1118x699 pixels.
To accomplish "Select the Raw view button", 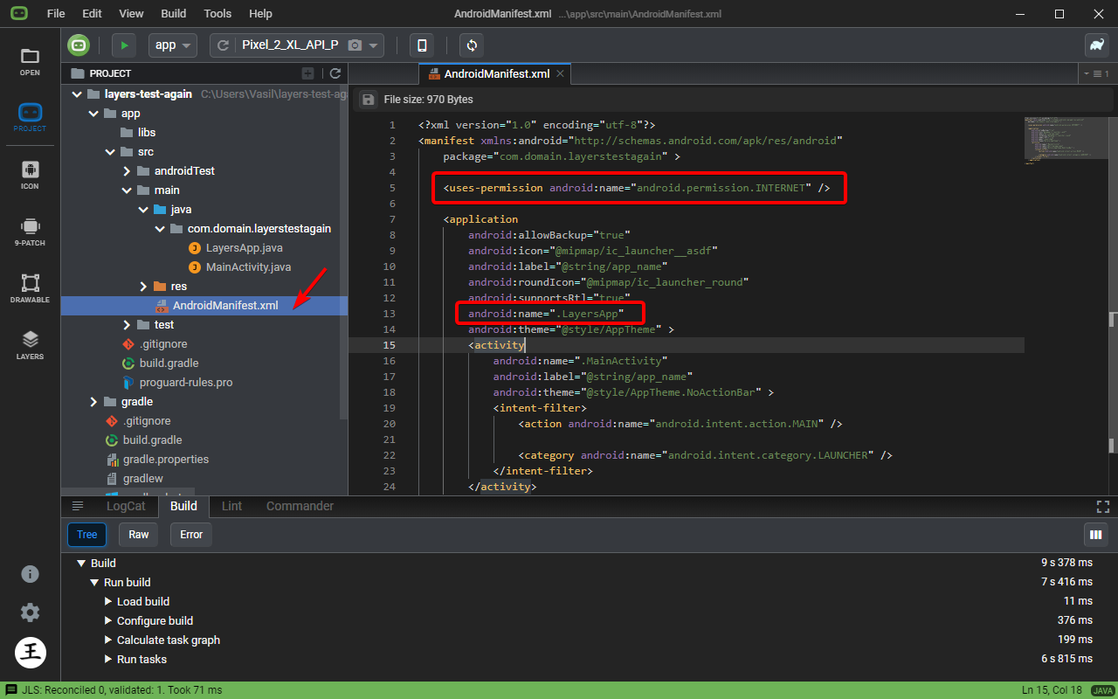I will point(139,535).
